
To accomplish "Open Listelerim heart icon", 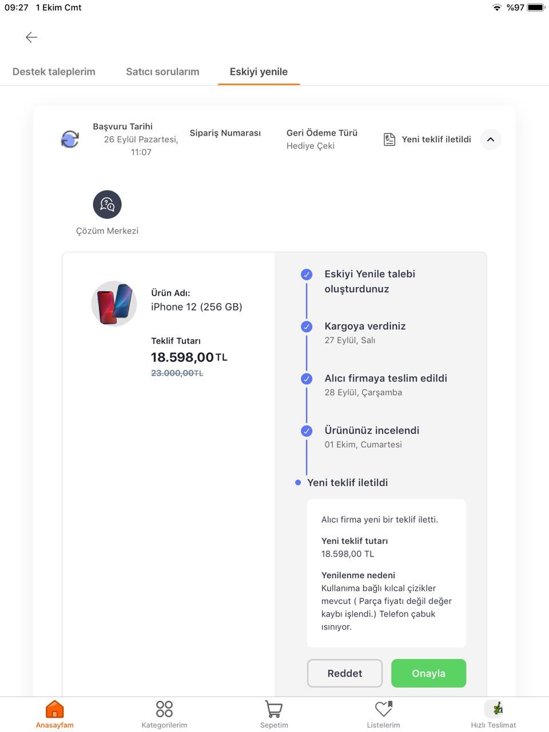I will coord(383,710).
